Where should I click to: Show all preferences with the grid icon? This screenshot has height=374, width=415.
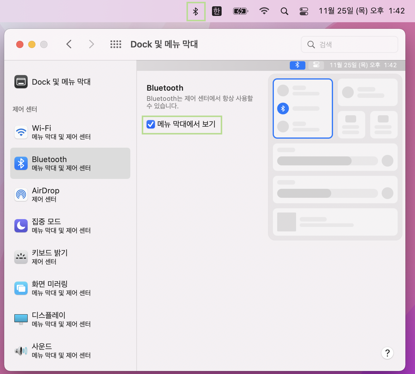tap(116, 44)
